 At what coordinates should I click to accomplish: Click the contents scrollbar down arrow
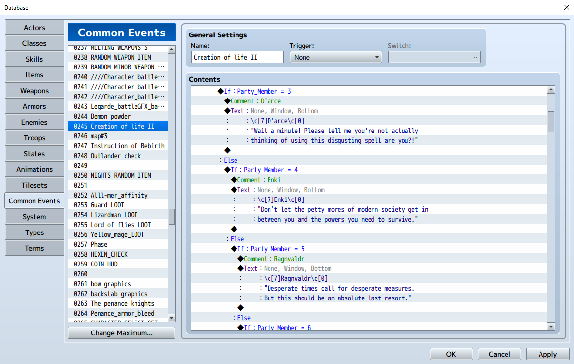pos(551,326)
